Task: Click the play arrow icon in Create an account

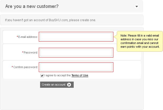Action: click(x=69, y=85)
